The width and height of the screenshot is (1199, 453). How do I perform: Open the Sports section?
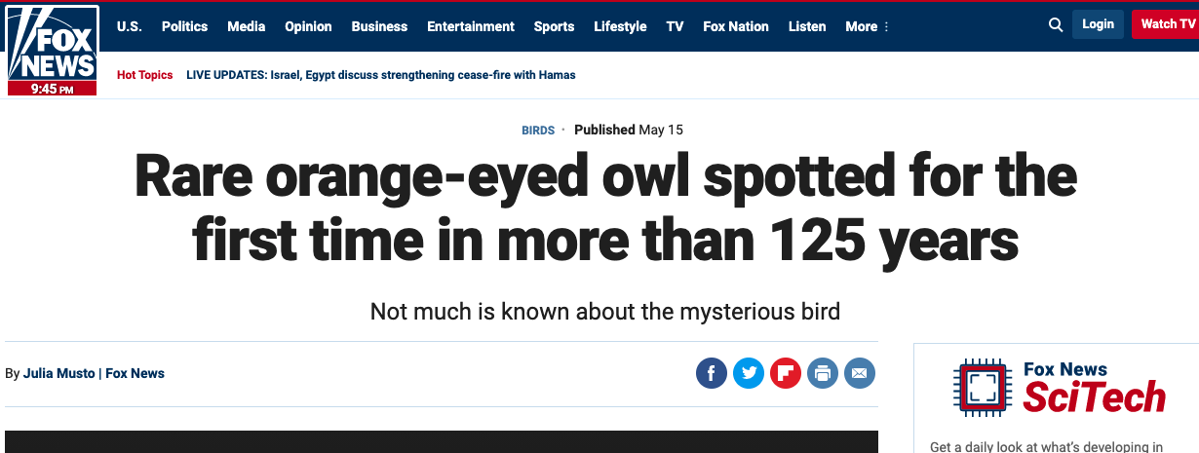point(554,26)
